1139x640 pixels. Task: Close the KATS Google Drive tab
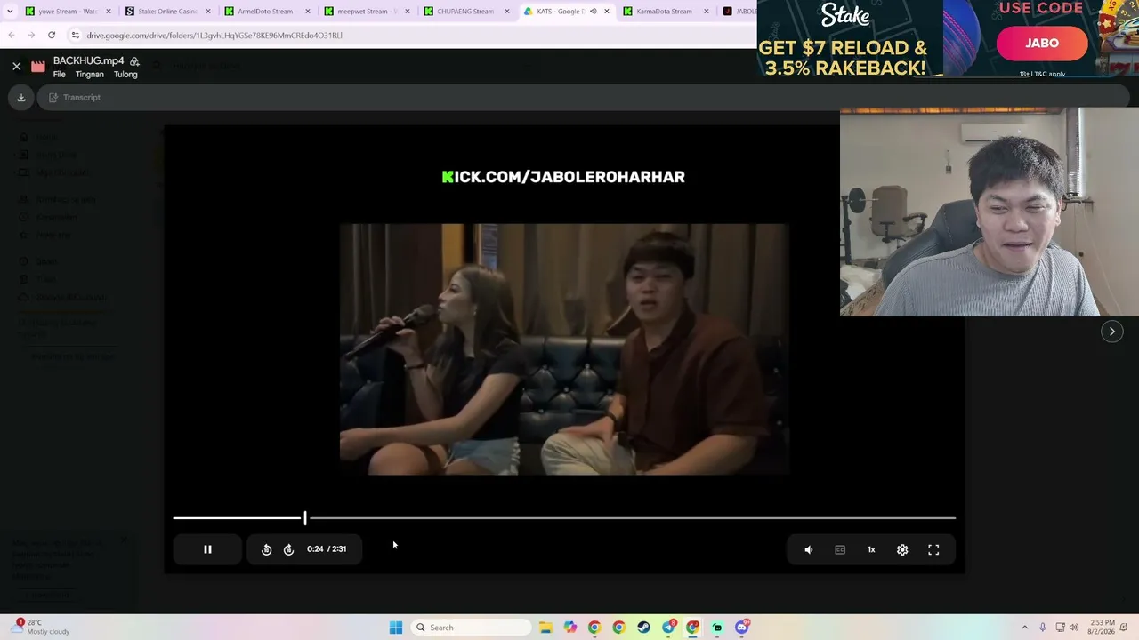pos(607,12)
